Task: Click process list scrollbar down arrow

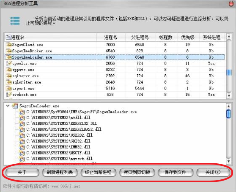Action: pos(229,96)
